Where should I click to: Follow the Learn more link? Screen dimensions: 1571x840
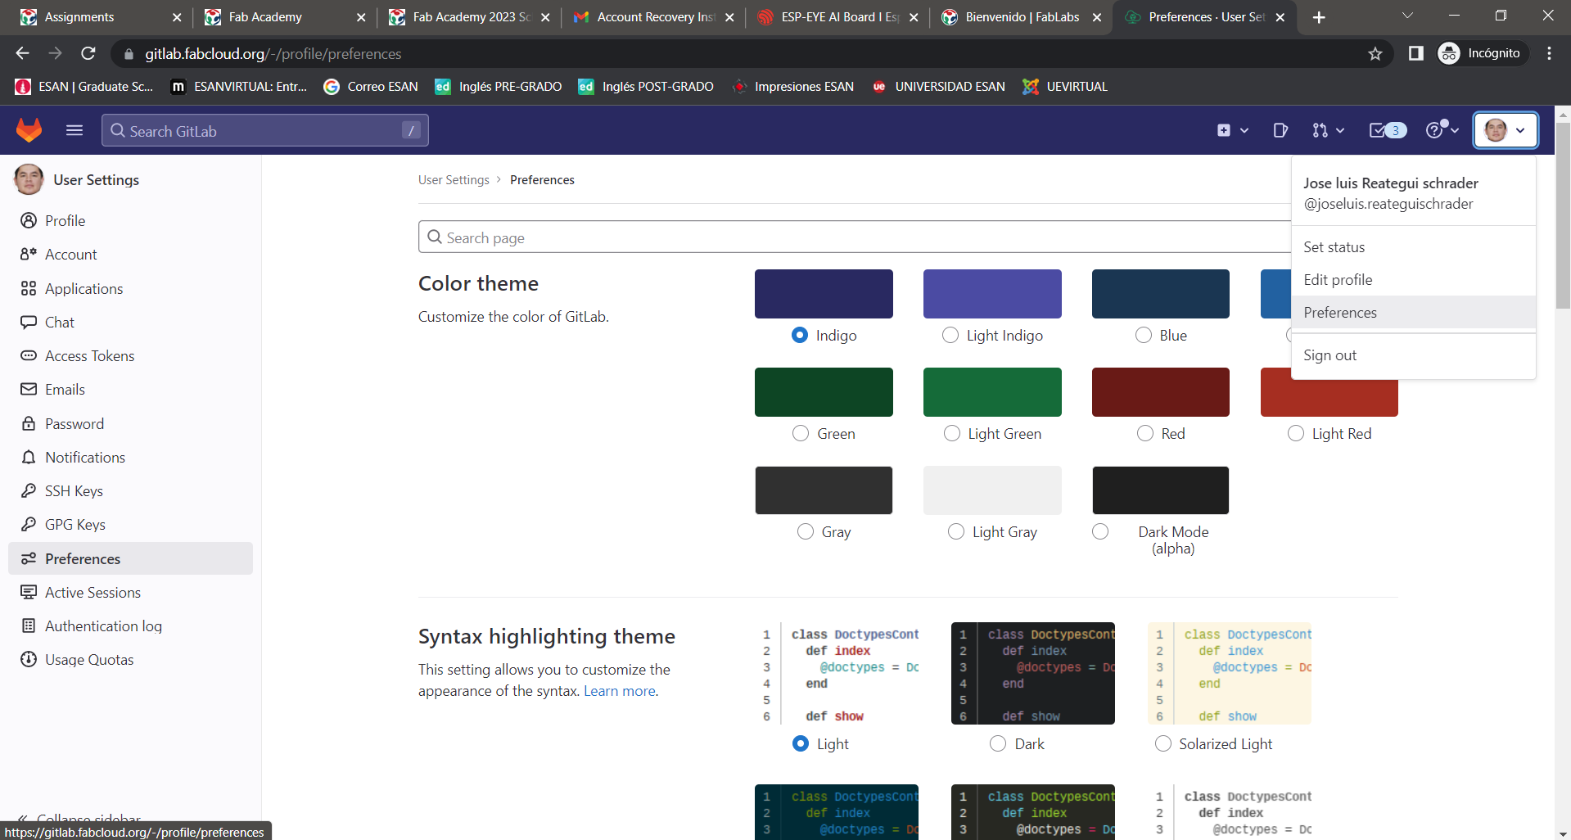tap(620, 691)
